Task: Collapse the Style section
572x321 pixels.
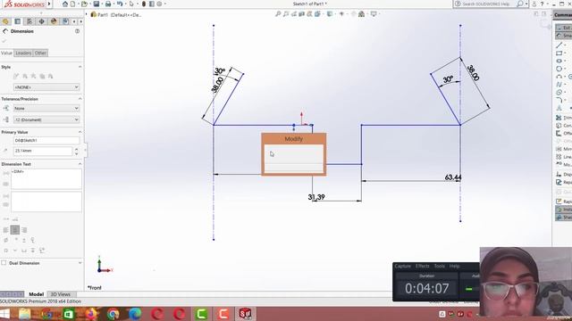Action: click(80, 67)
